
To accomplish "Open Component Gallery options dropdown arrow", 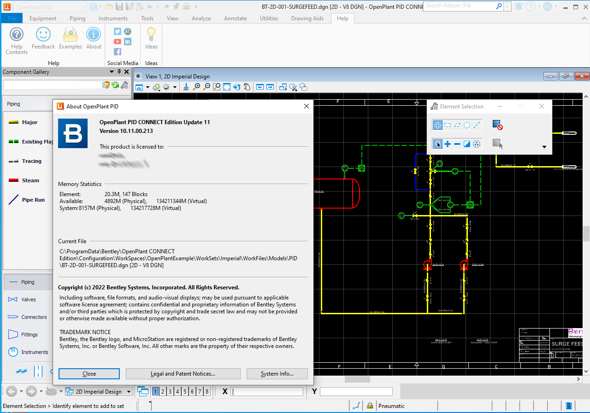I will (111, 72).
